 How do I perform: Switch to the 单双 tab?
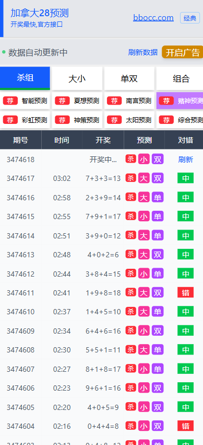(x=129, y=78)
